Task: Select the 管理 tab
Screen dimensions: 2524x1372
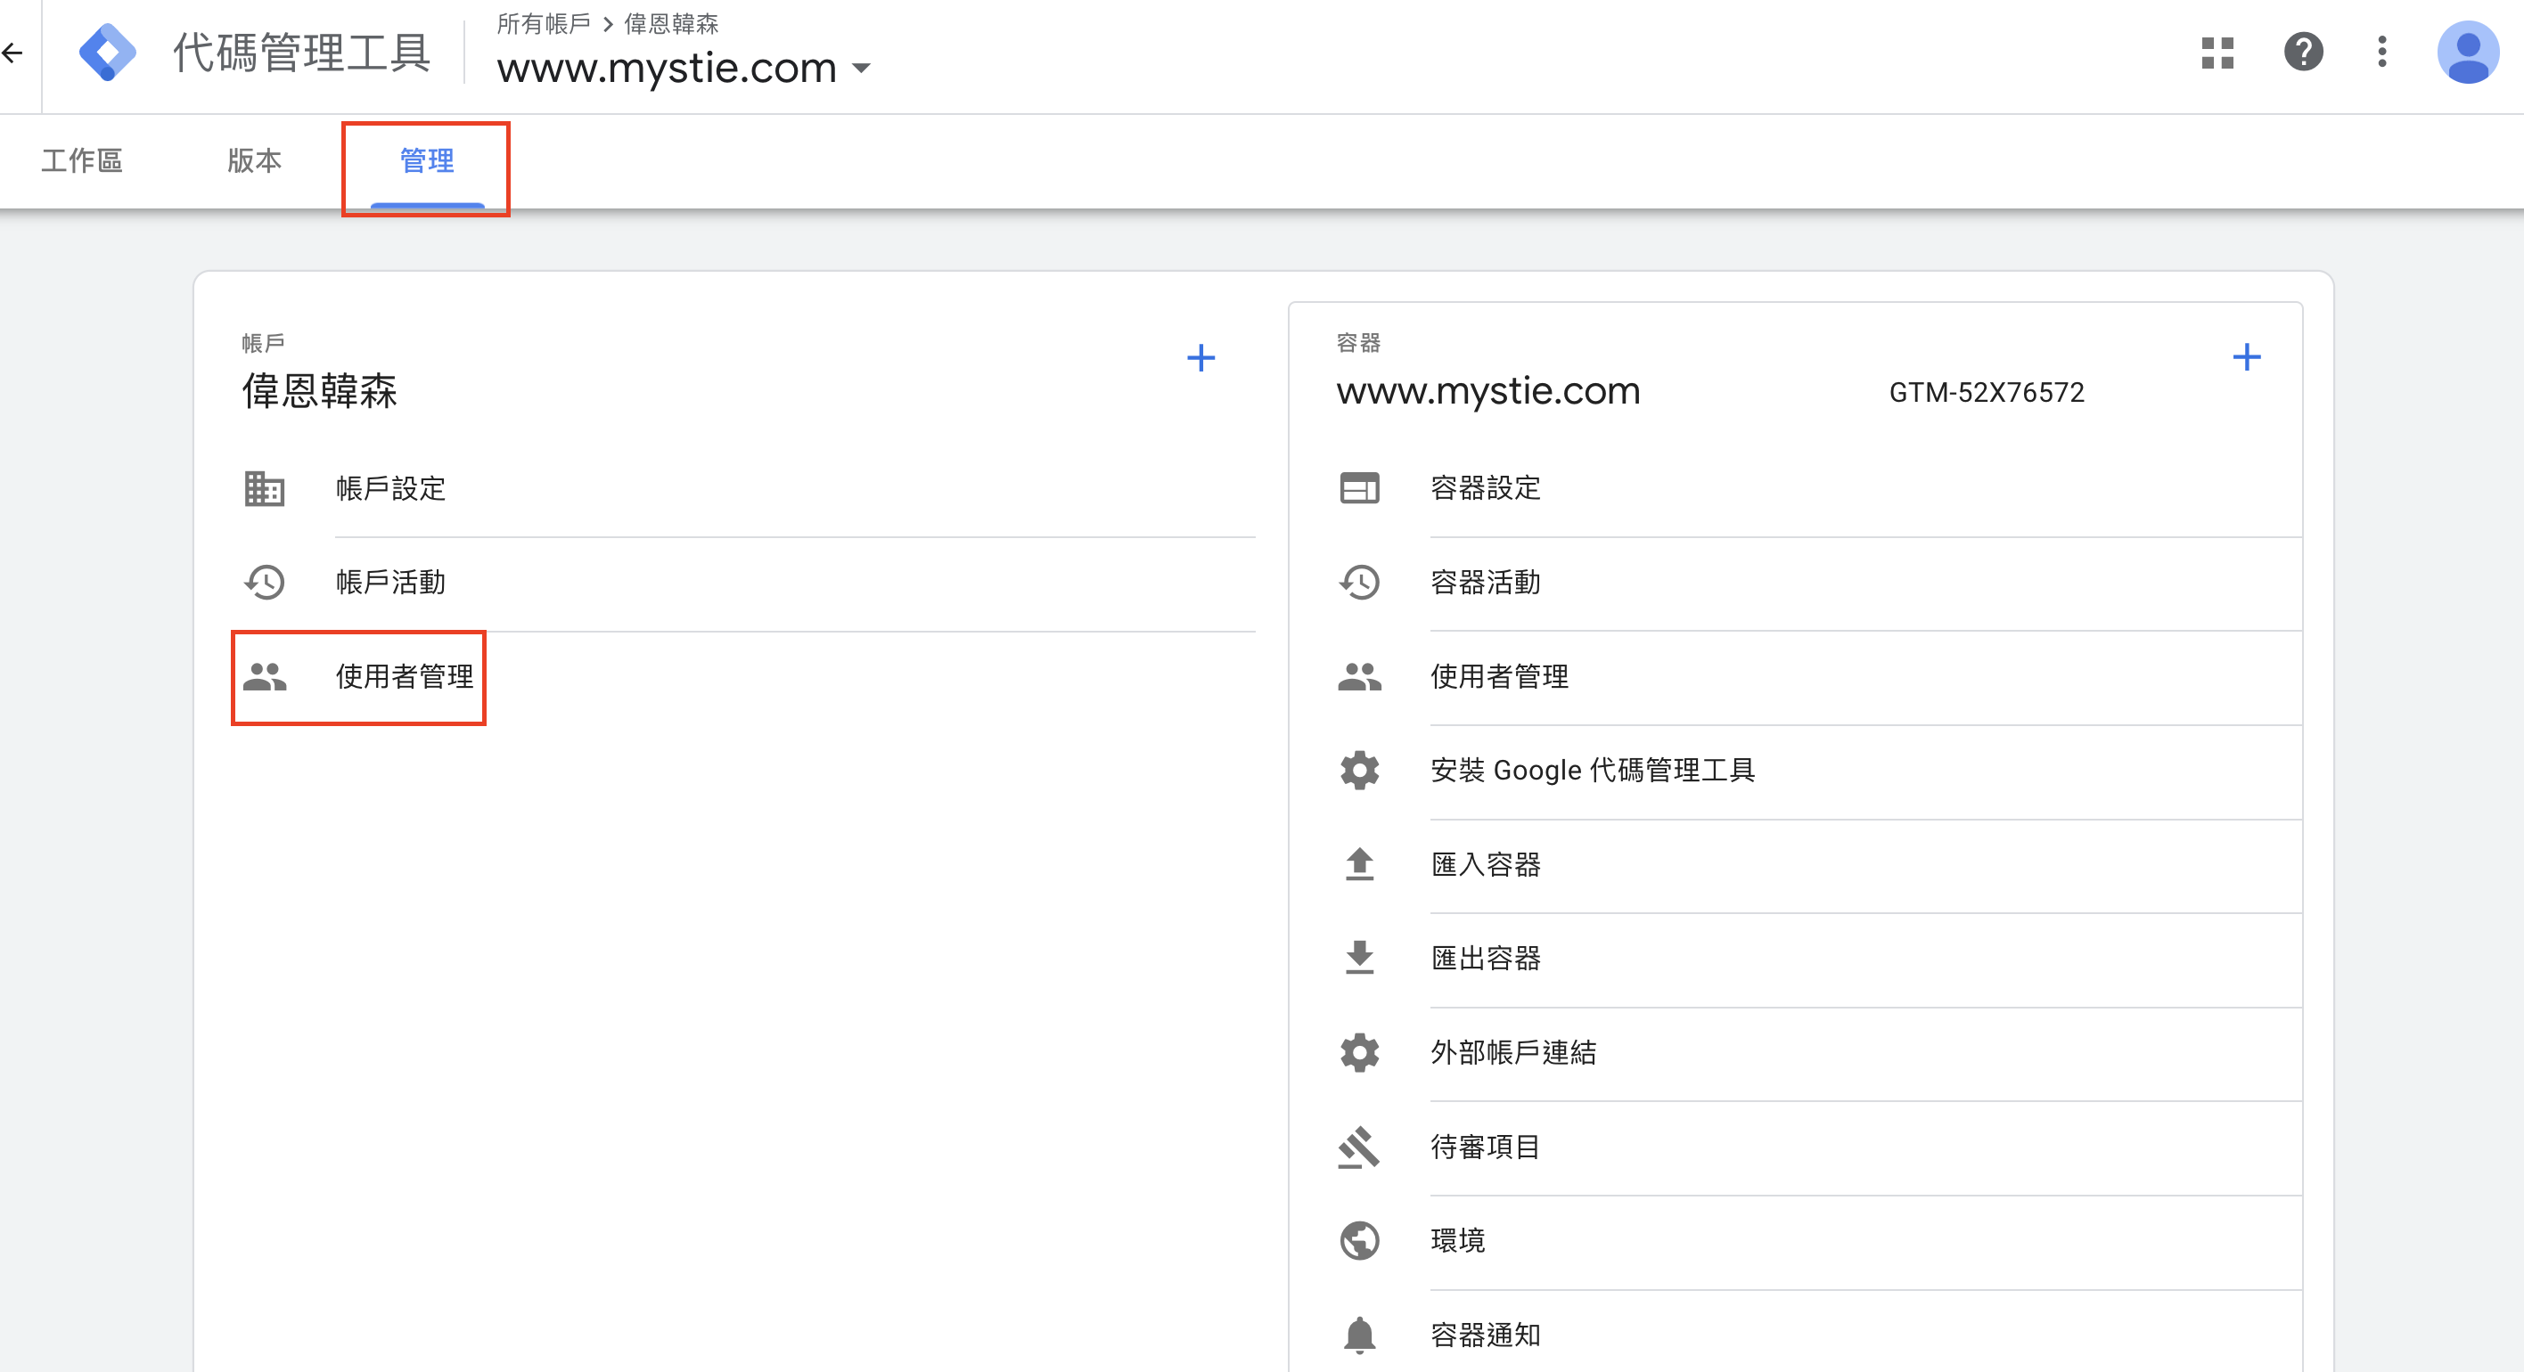Action: tap(427, 161)
